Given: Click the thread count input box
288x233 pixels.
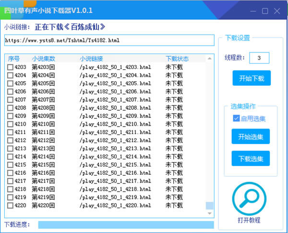Looking at the screenshot, I should (x=259, y=58).
